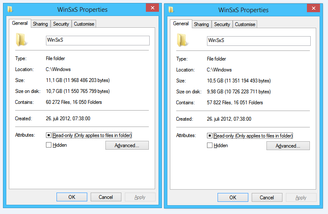Click the folder icon in right dialog's title bar
This screenshot has width=328, height=214.
click(x=171, y=9)
